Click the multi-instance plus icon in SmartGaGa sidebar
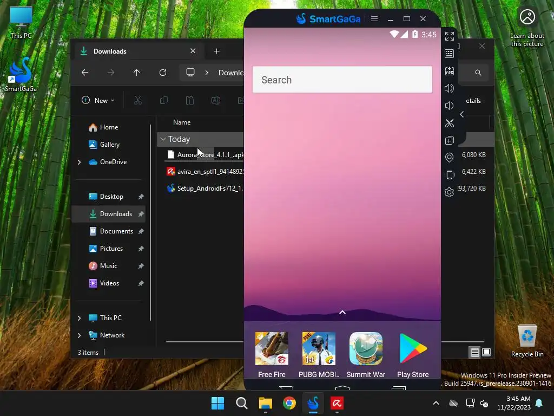The height and width of the screenshot is (416, 554). click(x=450, y=140)
